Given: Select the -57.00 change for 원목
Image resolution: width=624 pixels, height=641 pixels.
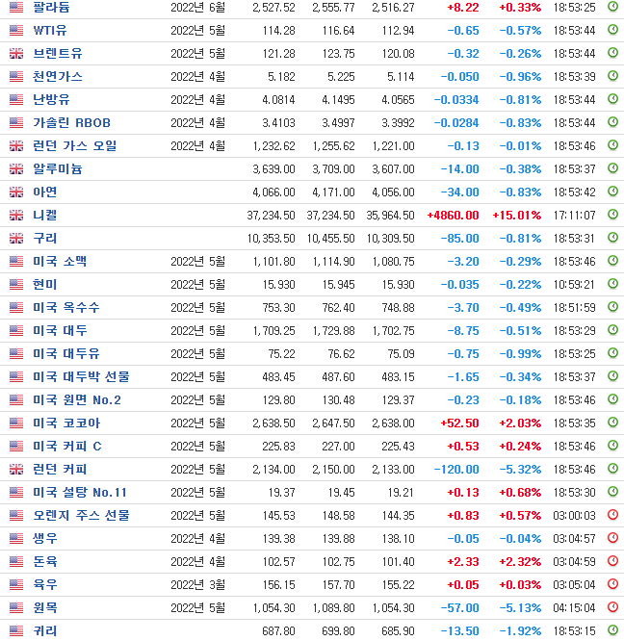Looking at the screenshot, I should click(459, 608).
